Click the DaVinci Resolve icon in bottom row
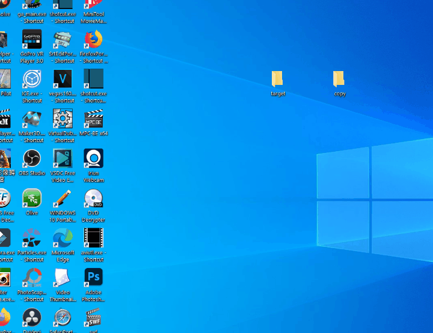This screenshot has width=433, height=333. [32, 317]
